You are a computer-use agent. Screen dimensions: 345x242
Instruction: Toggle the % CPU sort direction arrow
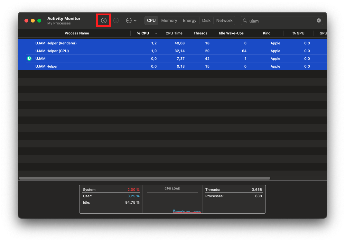click(156, 33)
